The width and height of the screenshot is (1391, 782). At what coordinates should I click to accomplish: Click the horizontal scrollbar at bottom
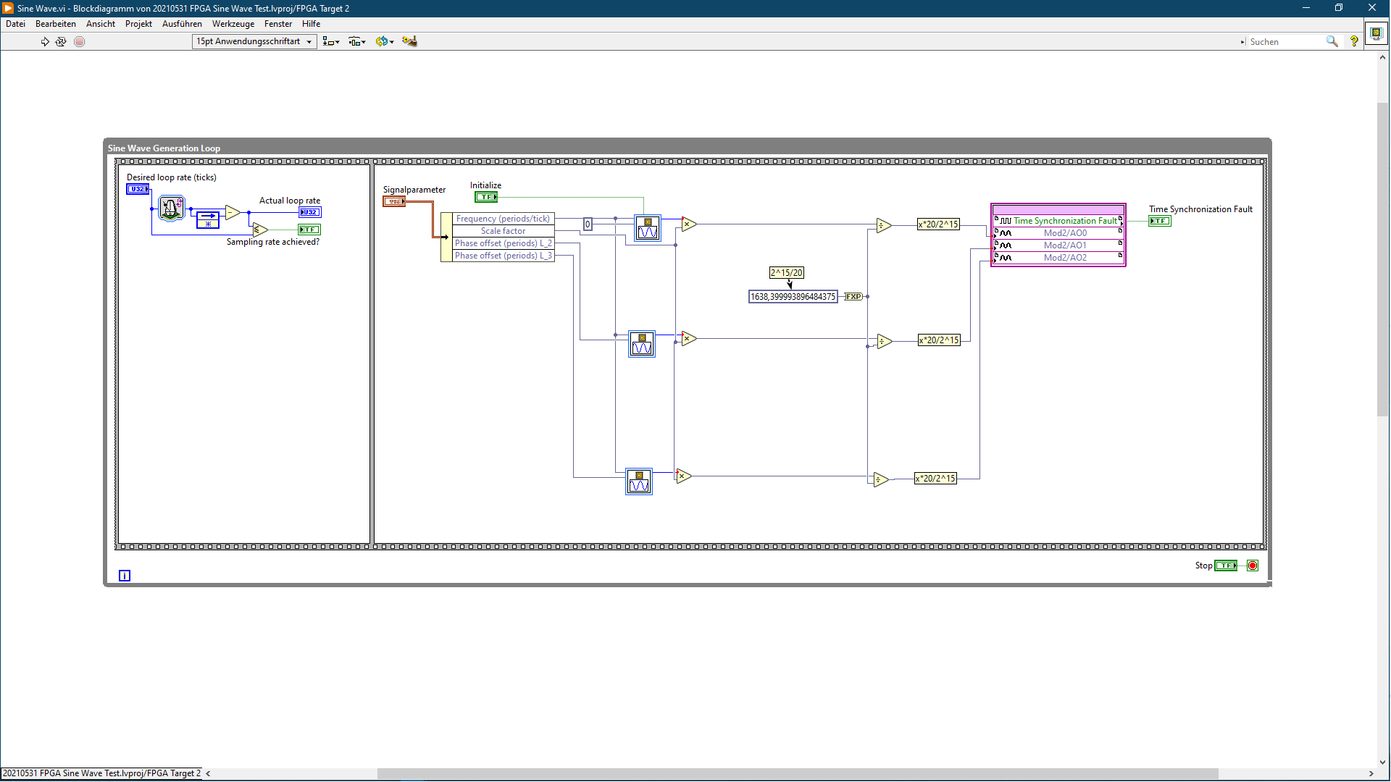[x=797, y=773]
